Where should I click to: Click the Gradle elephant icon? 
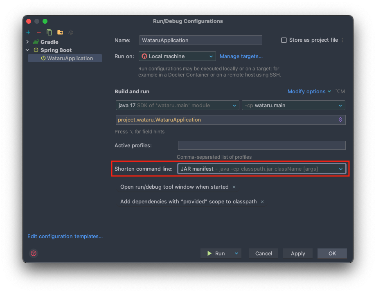coord(36,42)
